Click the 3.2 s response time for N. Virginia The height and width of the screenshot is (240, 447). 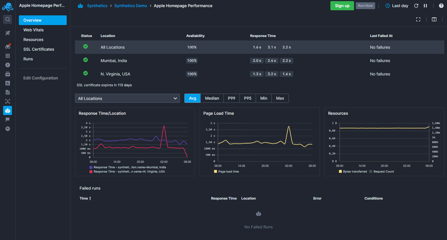point(272,74)
